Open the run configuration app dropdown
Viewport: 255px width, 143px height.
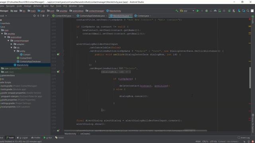click(x=187, y=11)
